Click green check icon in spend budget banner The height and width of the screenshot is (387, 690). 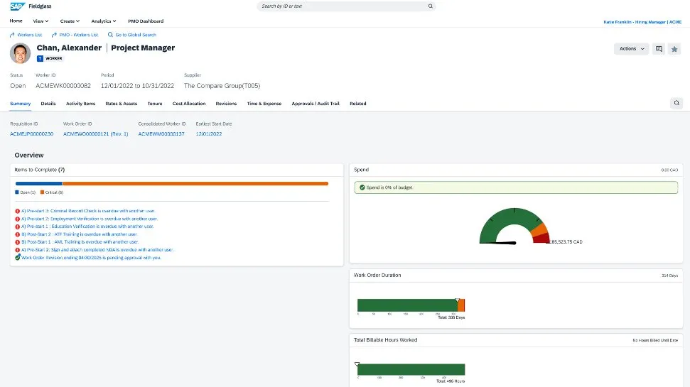pos(362,187)
